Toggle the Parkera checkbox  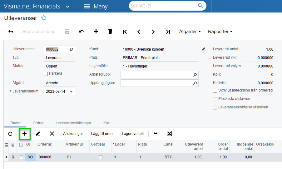[46, 74]
